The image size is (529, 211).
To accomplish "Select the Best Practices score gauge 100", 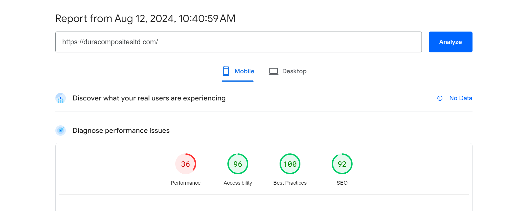I will point(290,164).
